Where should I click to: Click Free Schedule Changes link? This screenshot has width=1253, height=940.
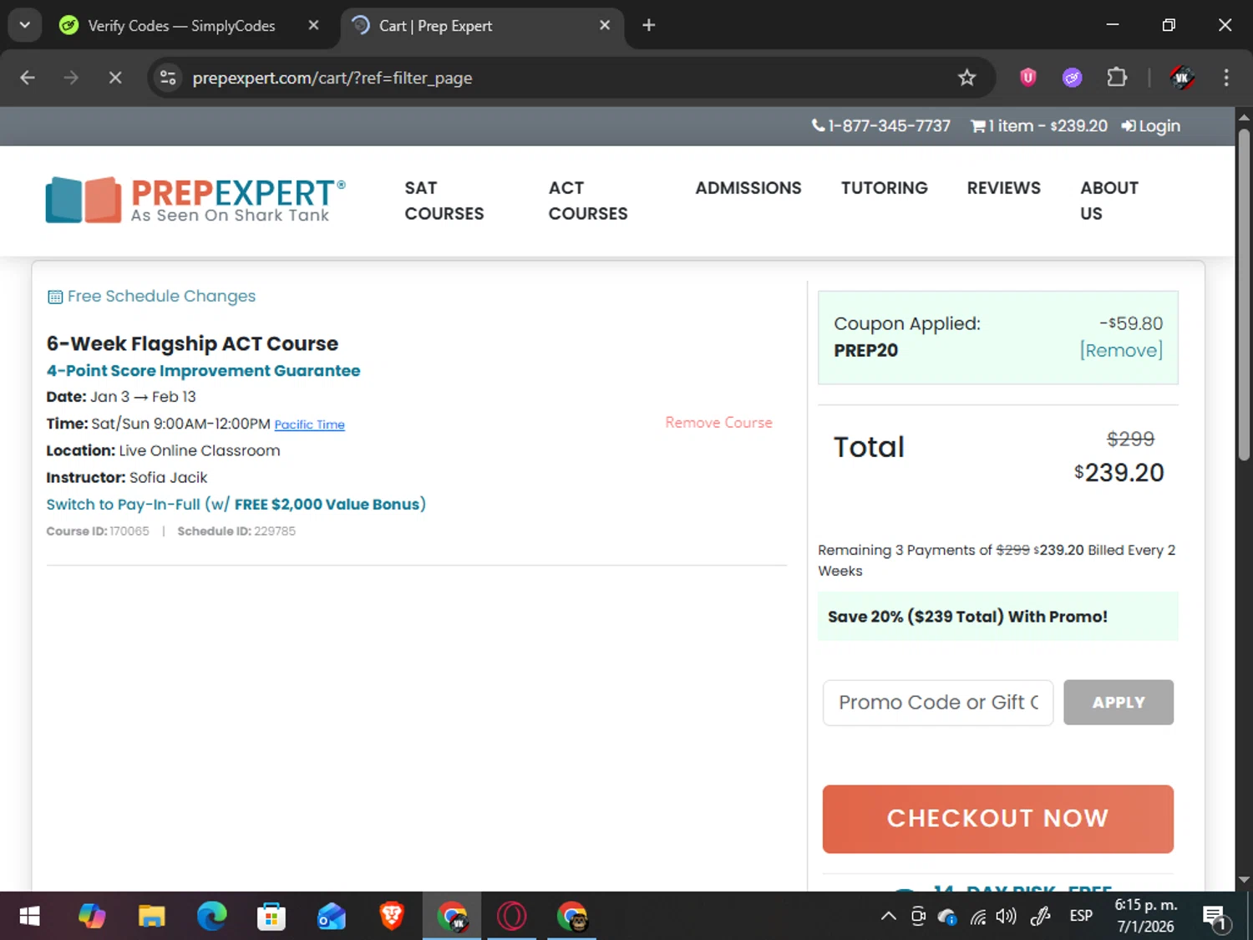click(x=151, y=296)
